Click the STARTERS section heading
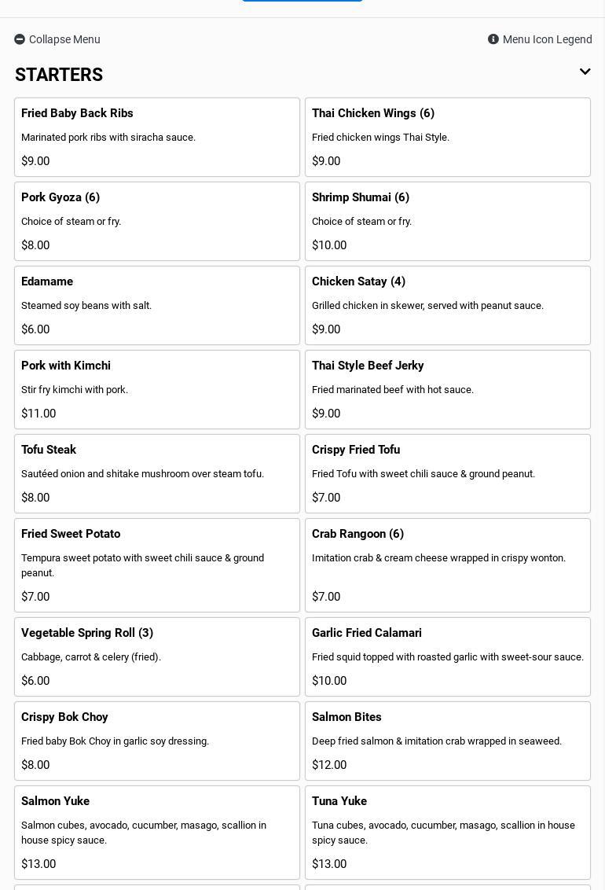This screenshot has width=605, height=890. 59,75
